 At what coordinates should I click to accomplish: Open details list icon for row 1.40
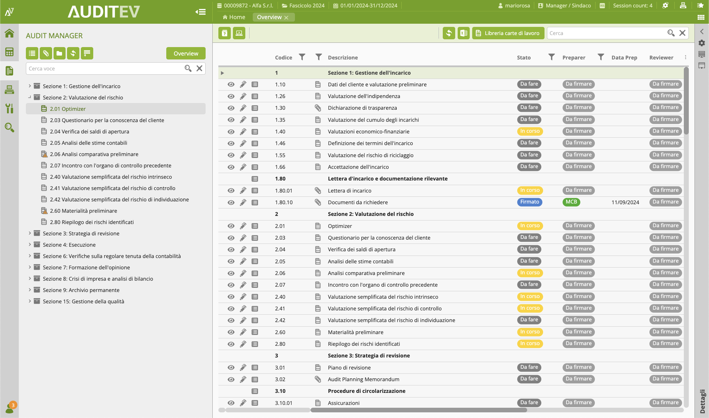[x=255, y=132]
